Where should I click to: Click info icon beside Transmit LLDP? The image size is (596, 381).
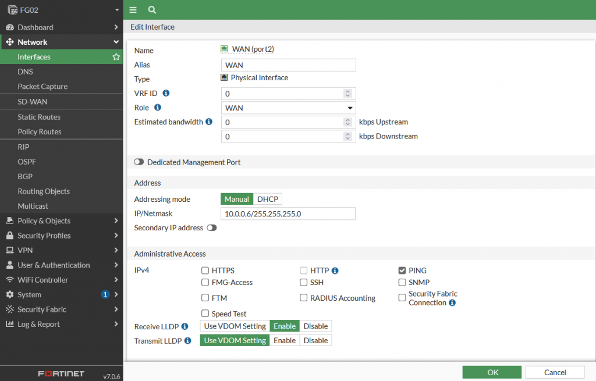(x=188, y=341)
